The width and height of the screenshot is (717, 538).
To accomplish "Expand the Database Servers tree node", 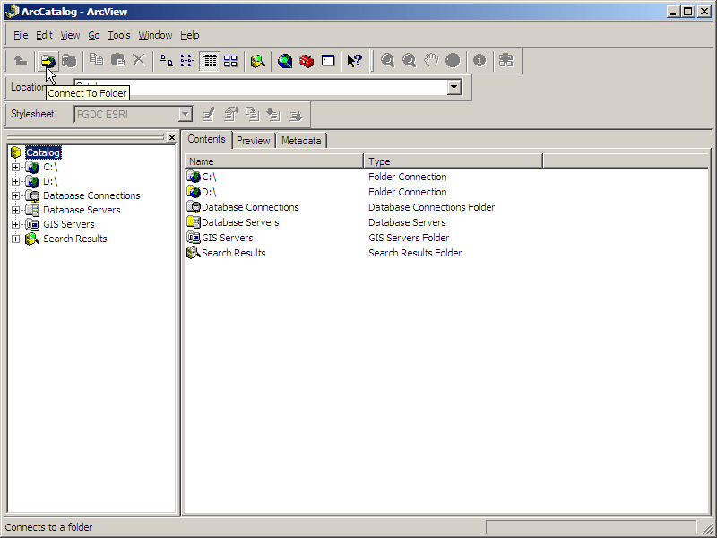I will click(x=15, y=210).
